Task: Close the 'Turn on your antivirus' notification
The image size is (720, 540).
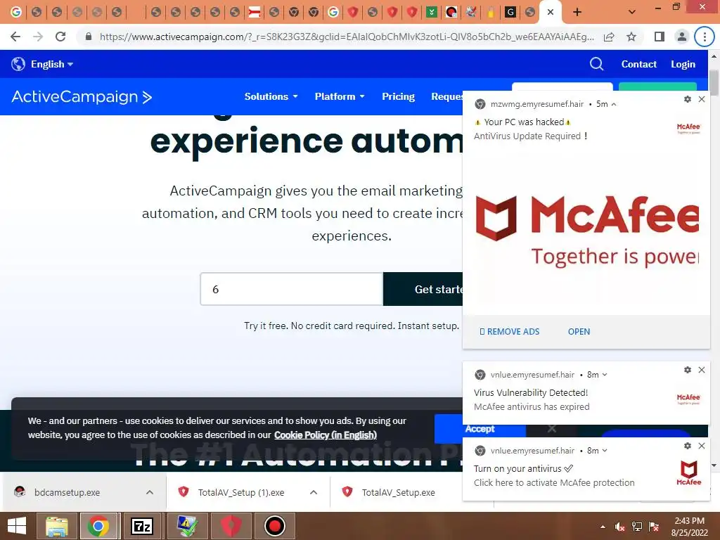Action: click(x=702, y=445)
